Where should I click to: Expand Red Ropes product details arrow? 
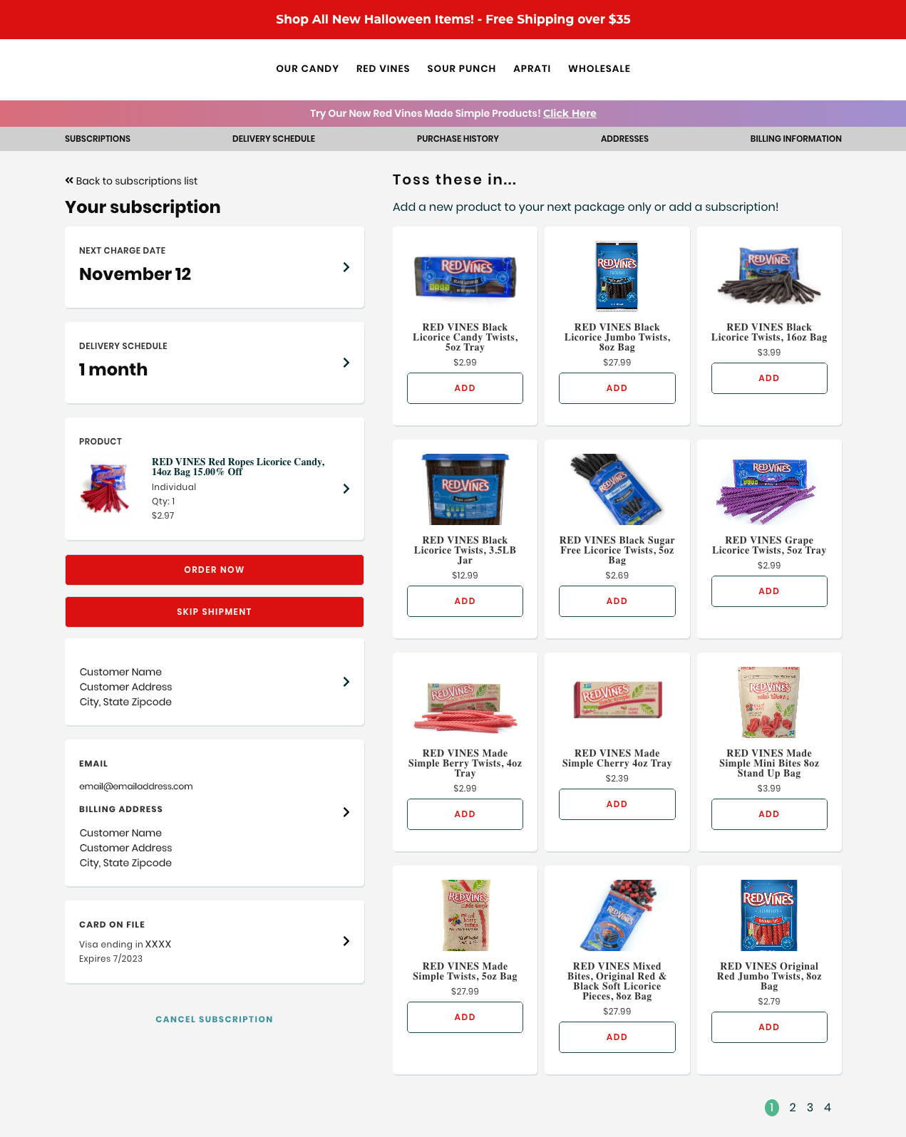click(x=346, y=489)
